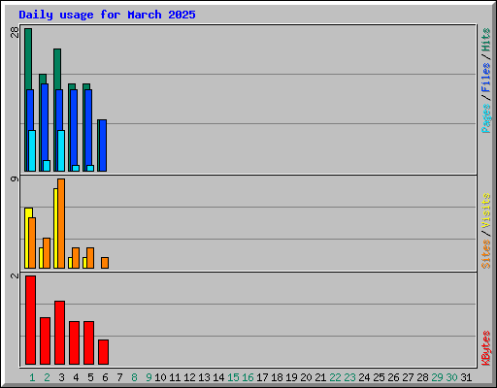
Task: Click the green 'Hits' legend label
Action: (486, 40)
